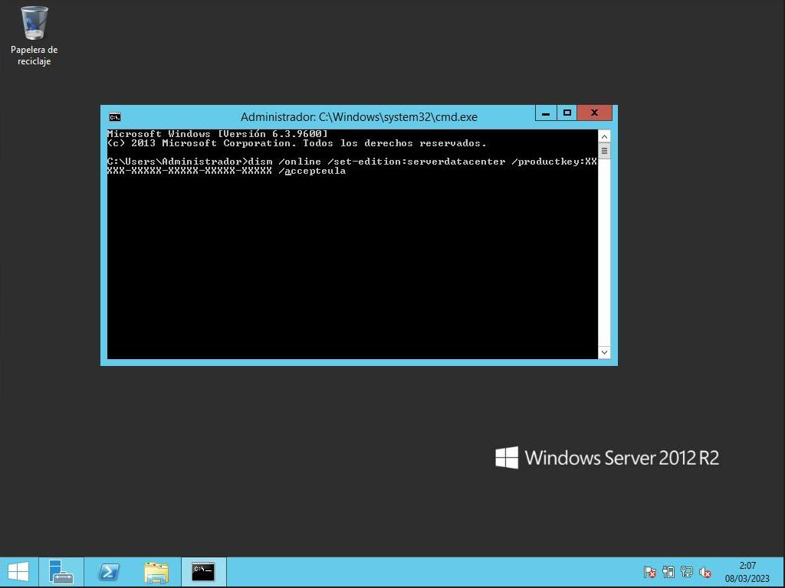Click the cmd vertical scrollbar thumb
785x588 pixels.
click(x=604, y=151)
